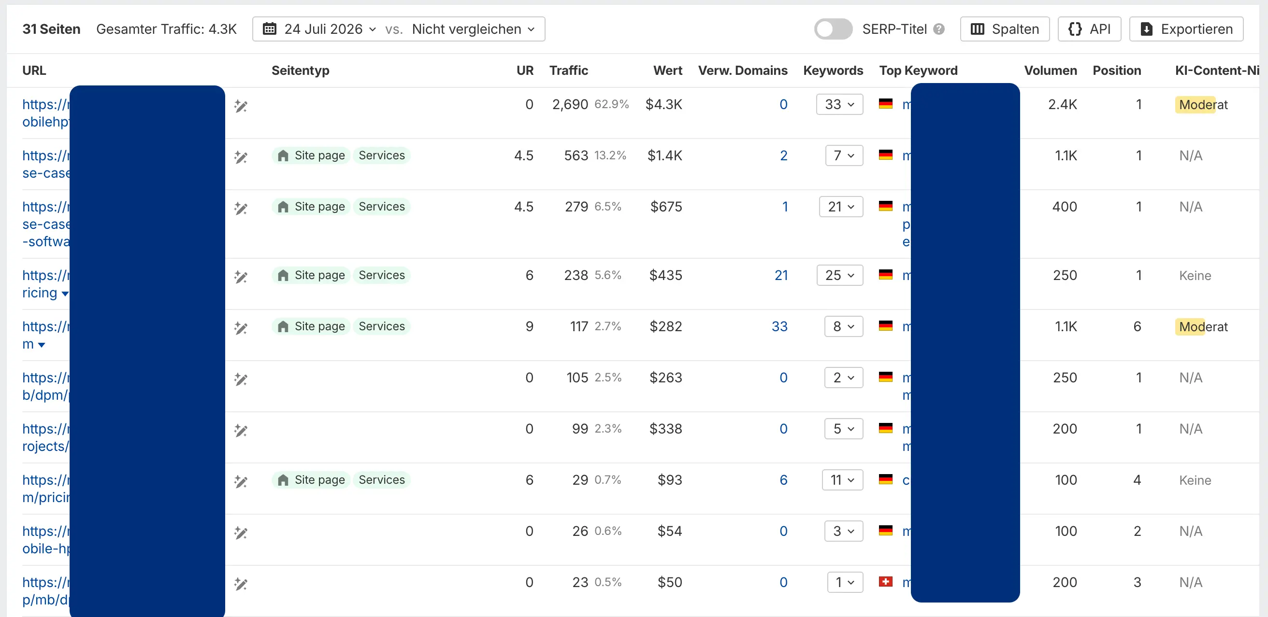Click magic wand icon in 279 traffic row

click(x=241, y=208)
